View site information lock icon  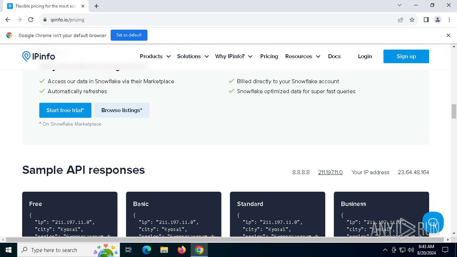point(45,20)
